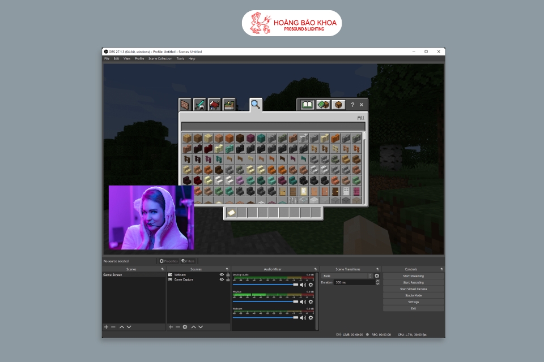This screenshot has width=544, height=362.
Task: Open Webcam audio settings gear
Action: coord(311,318)
